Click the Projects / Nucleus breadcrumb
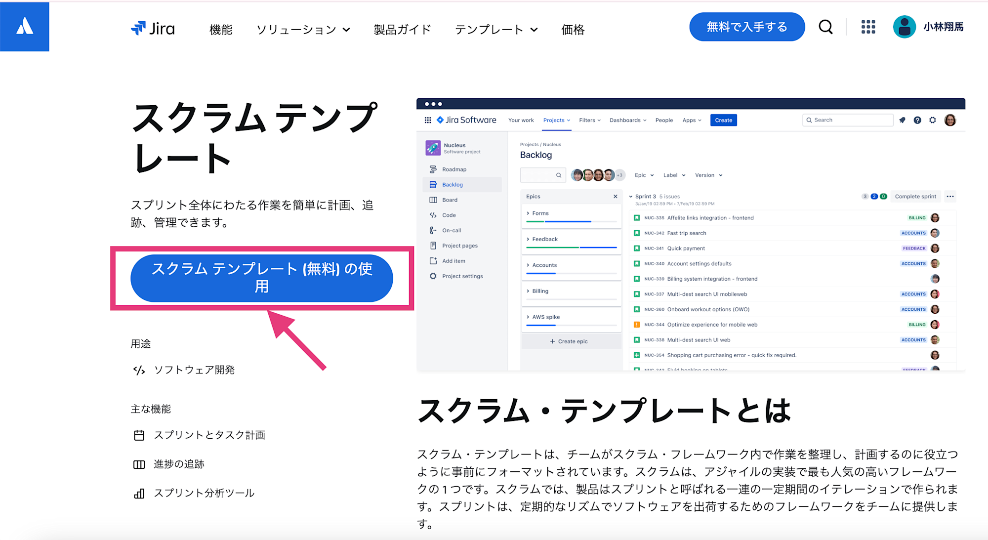The width and height of the screenshot is (988, 540). pyautogui.click(x=540, y=145)
